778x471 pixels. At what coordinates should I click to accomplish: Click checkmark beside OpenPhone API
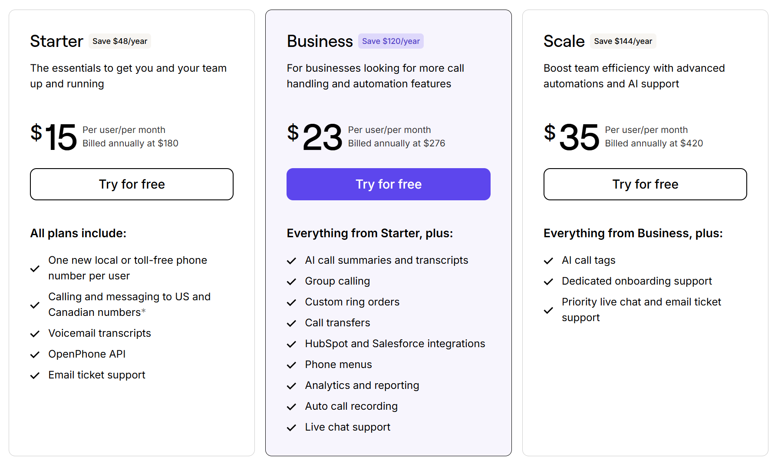(x=35, y=355)
